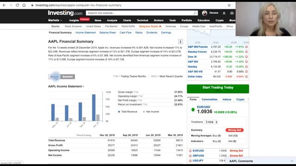Image resolution: width=296 pixels, height=166 pixels.
Task: Open the Dow 30 link
Action: point(192,57)
